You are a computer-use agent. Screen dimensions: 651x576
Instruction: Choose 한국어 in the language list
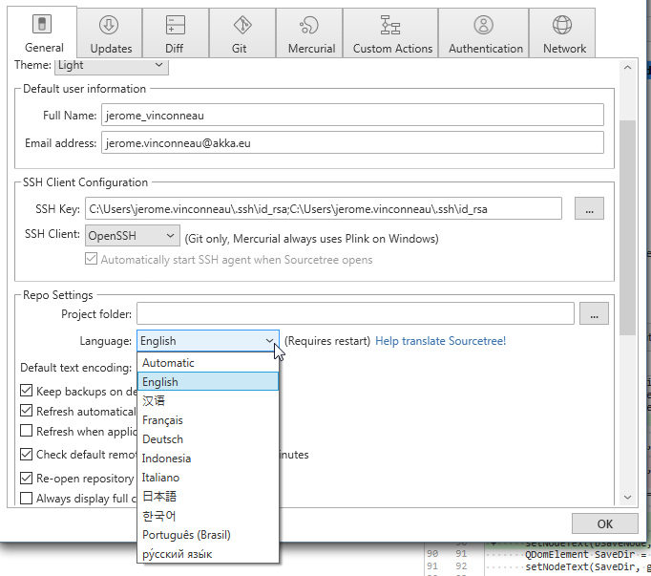[x=207, y=516]
